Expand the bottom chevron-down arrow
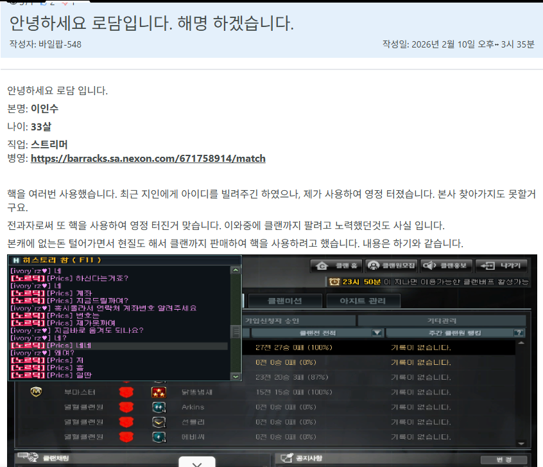Viewport: 543px width, 467px height. [196, 463]
